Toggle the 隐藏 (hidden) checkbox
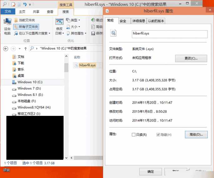 [158, 135]
